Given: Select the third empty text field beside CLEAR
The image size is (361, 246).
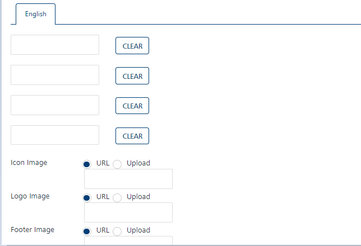Looking at the screenshot, I should coord(55,105).
